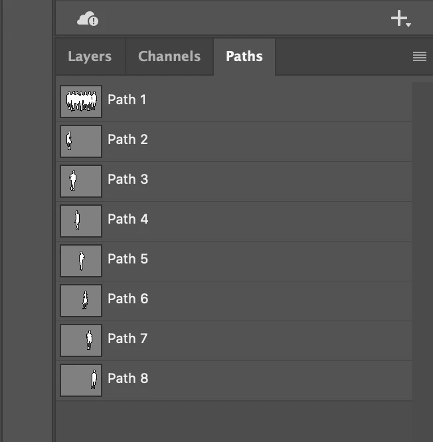Click the Path 8 thumbnail

point(81,380)
